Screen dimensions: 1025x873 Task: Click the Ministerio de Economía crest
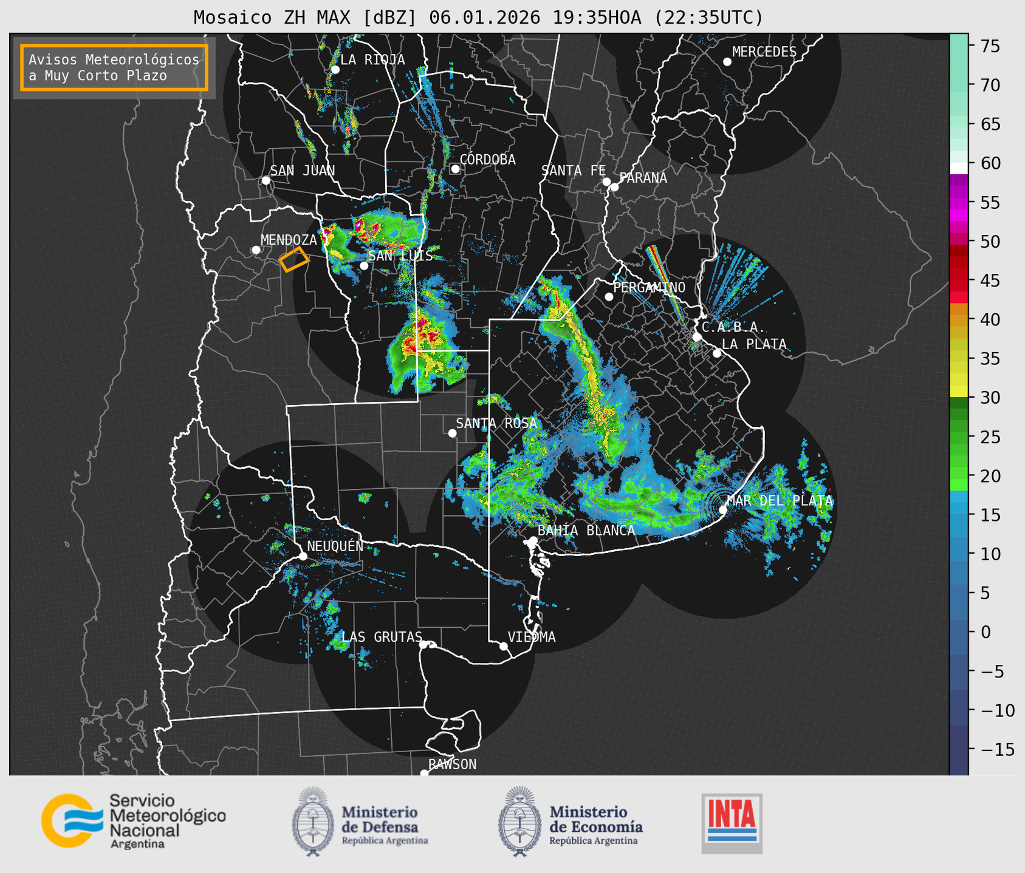pos(519,822)
